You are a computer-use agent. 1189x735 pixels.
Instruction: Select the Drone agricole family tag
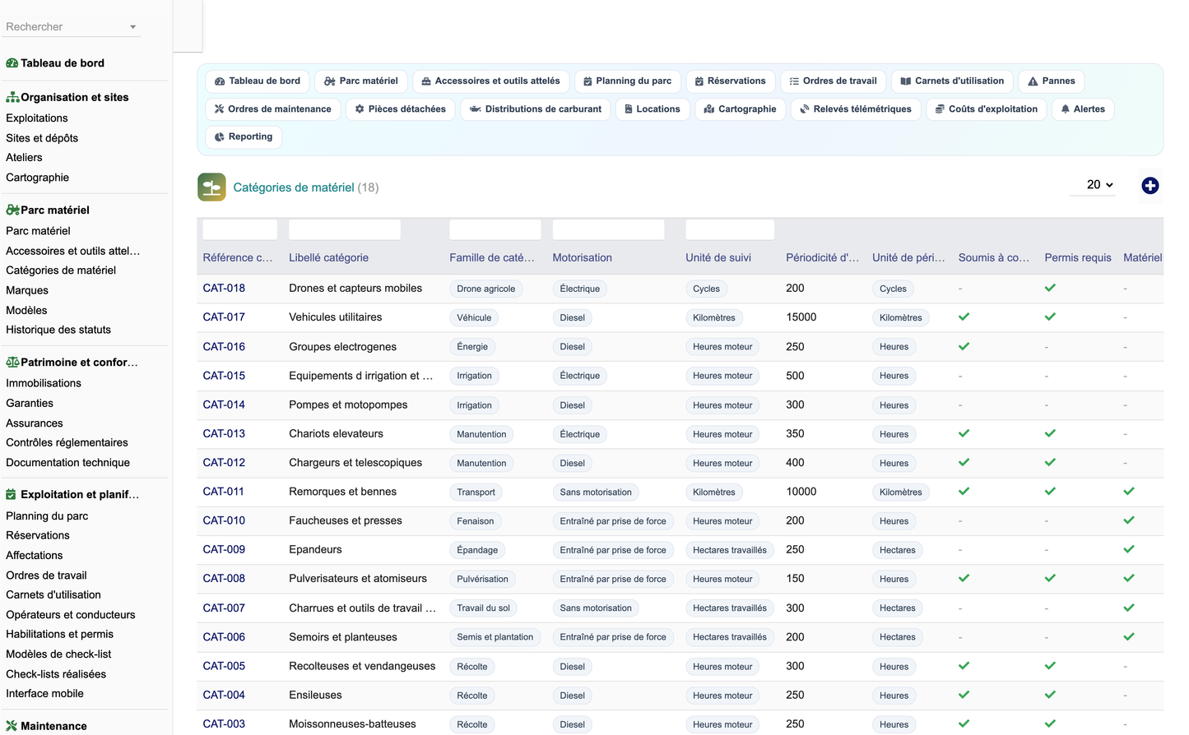pyautogui.click(x=486, y=289)
